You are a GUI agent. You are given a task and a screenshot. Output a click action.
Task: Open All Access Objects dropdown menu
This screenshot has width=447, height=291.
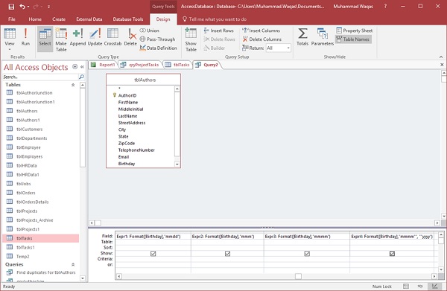(74, 67)
